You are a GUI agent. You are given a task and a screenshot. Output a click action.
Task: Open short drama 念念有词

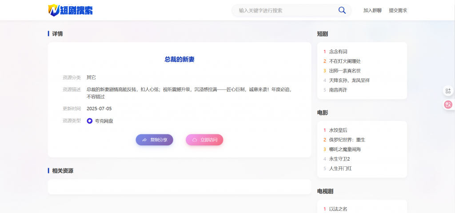pyautogui.click(x=338, y=52)
